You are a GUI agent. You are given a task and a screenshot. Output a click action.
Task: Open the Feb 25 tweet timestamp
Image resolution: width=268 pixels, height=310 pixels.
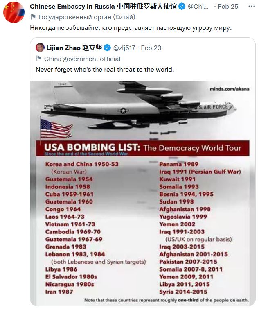pyautogui.click(x=229, y=7)
